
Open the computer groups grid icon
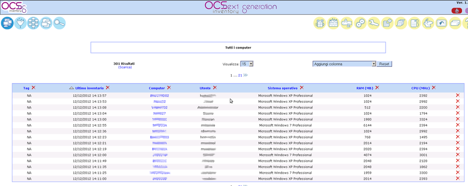(33, 23)
